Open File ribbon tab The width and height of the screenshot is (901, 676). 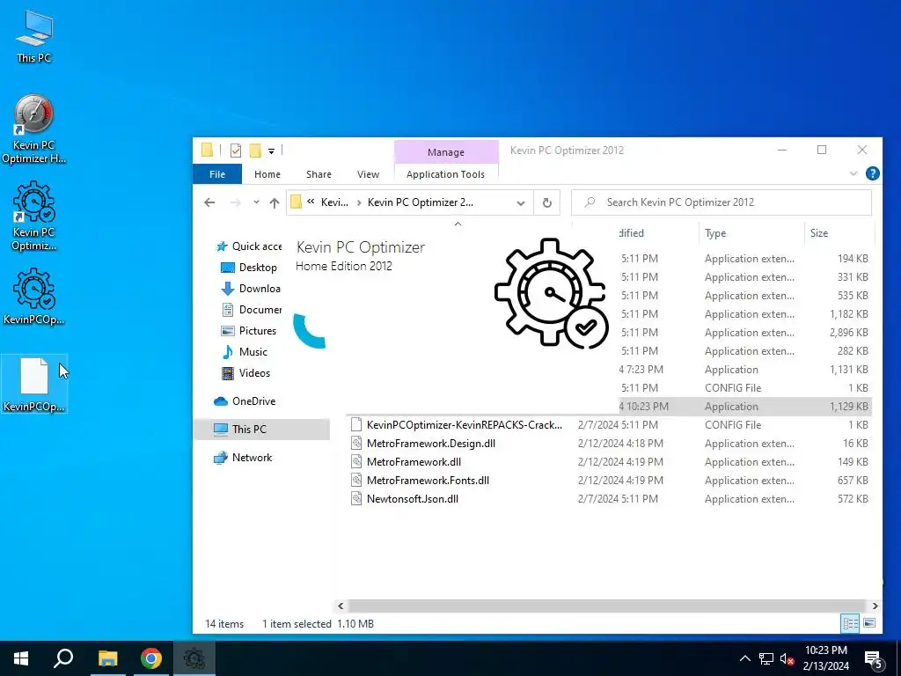217,174
